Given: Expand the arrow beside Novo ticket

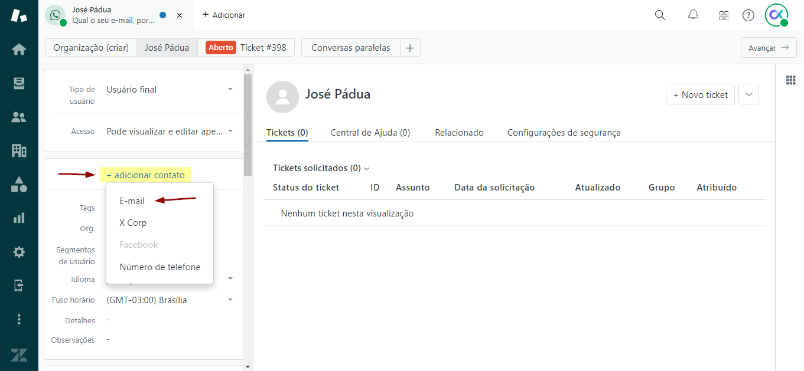Looking at the screenshot, I should coord(748,94).
